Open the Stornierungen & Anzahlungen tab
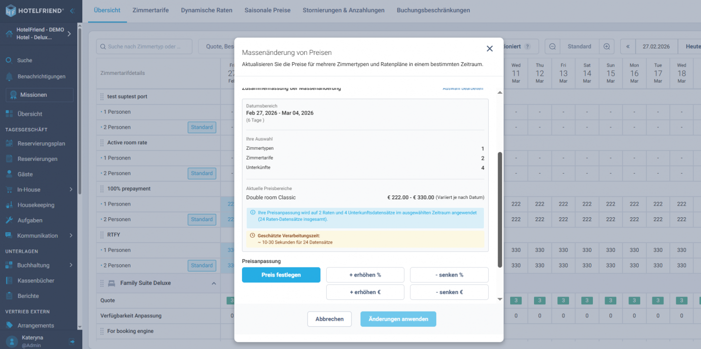 (x=343, y=10)
